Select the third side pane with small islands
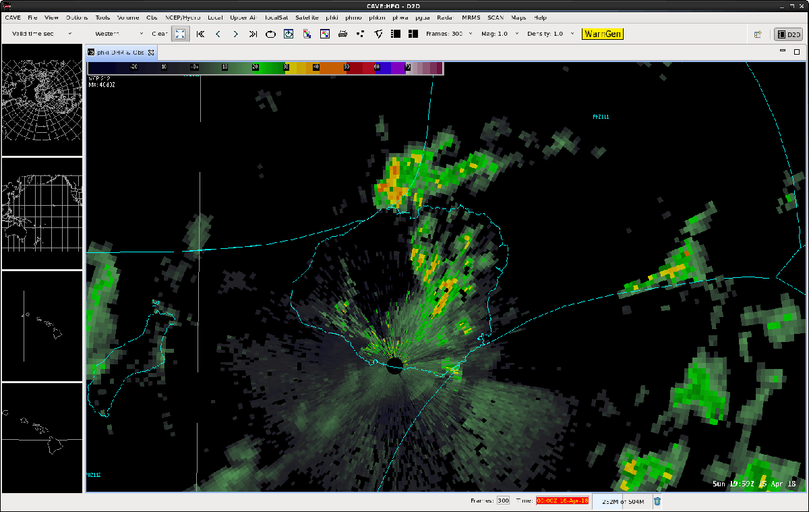This screenshot has width=809, height=512. pos(42,326)
